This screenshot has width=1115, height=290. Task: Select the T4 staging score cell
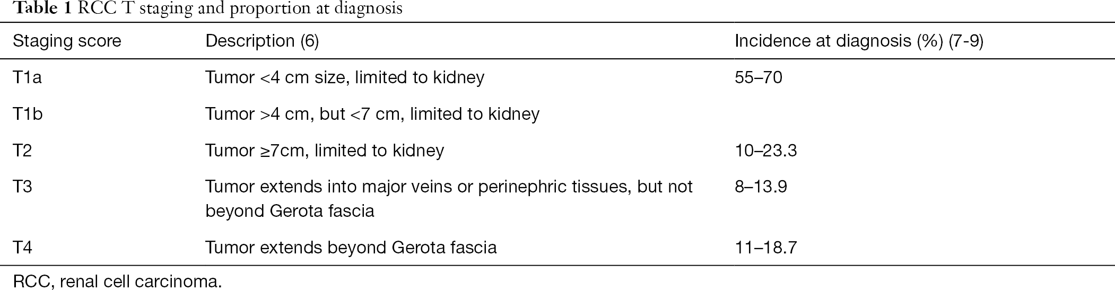point(22,247)
